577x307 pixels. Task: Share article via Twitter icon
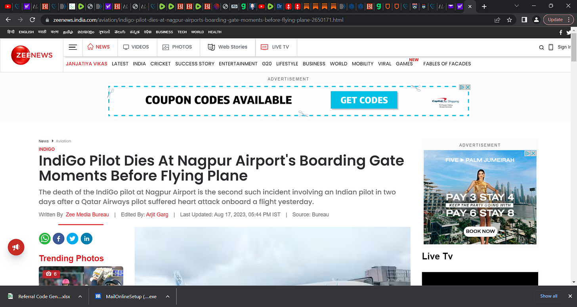click(73, 238)
